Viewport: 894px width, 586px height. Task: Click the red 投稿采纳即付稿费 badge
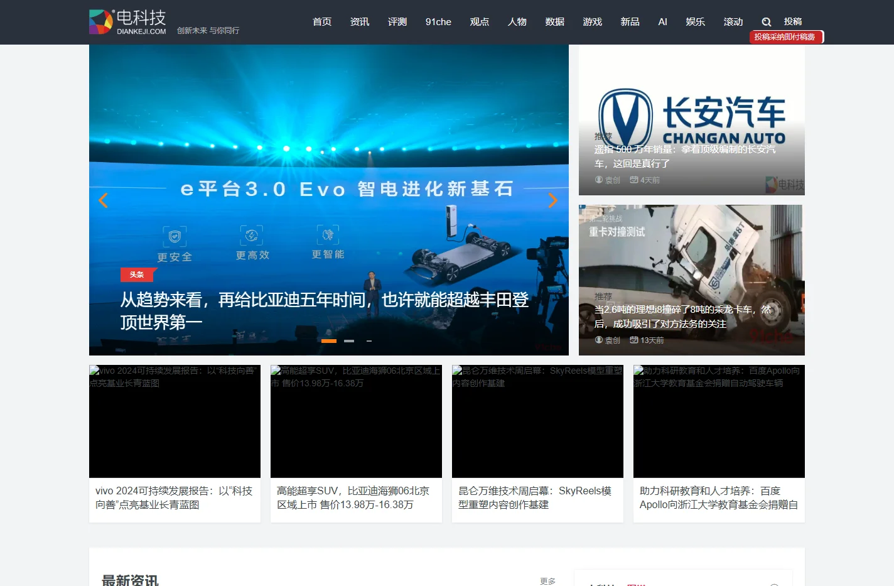[x=786, y=37]
